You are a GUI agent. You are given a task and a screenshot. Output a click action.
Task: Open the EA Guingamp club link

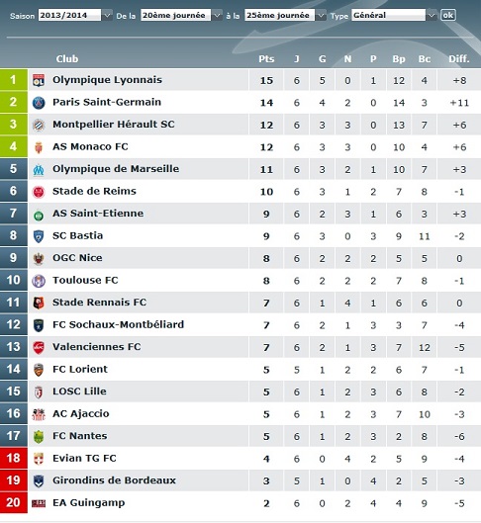88,502
